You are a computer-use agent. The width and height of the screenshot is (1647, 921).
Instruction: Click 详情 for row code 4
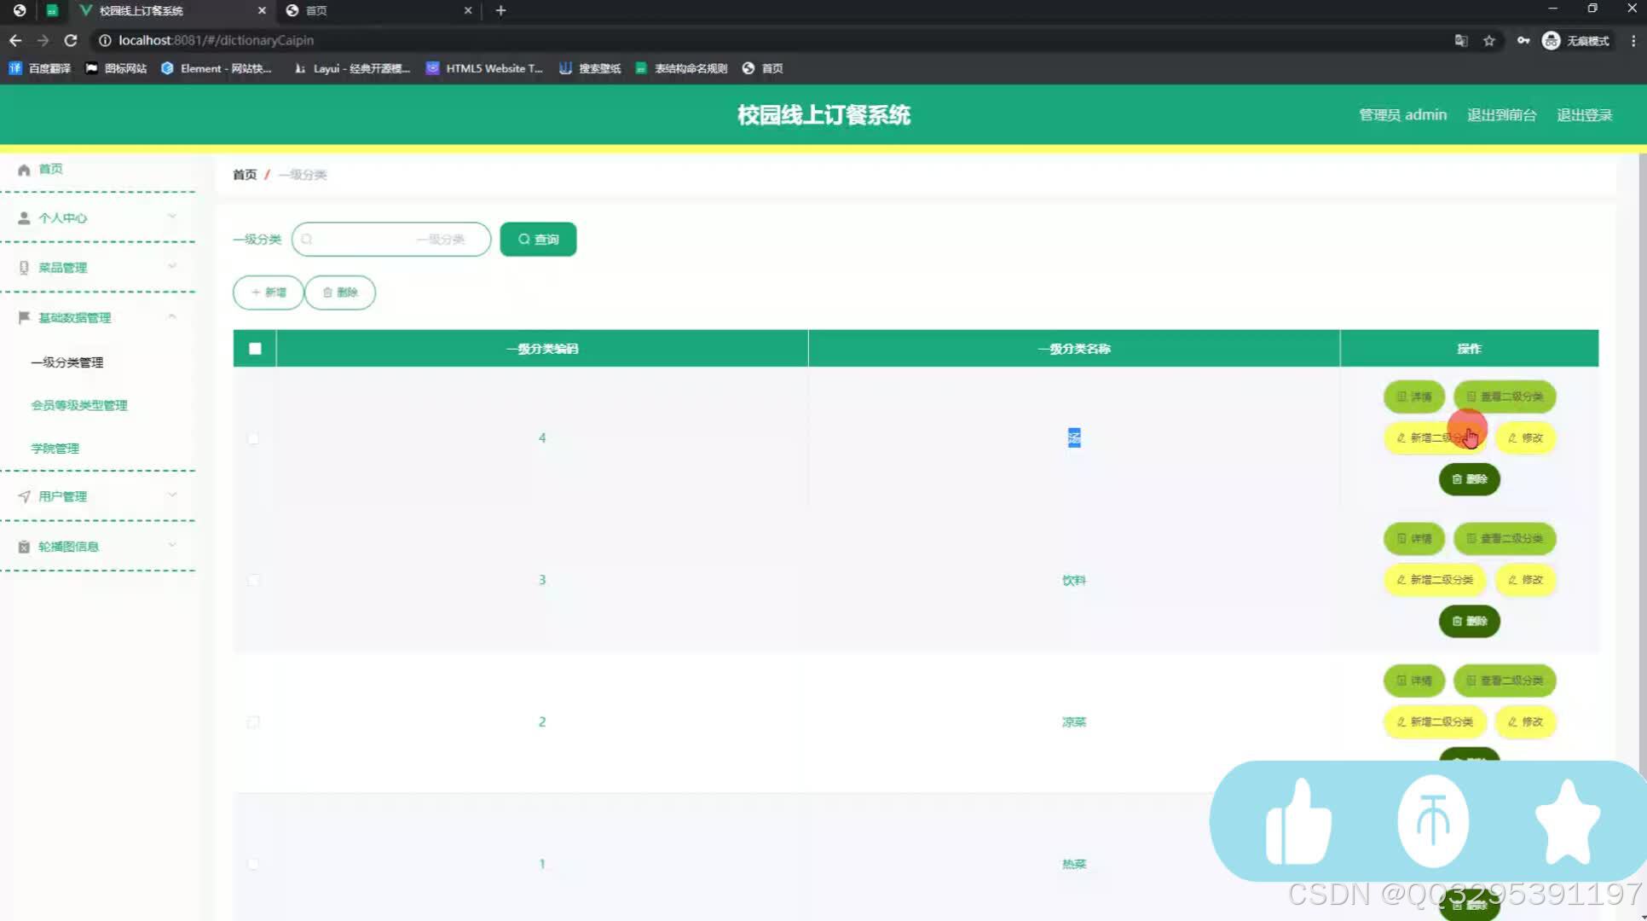tap(1413, 397)
